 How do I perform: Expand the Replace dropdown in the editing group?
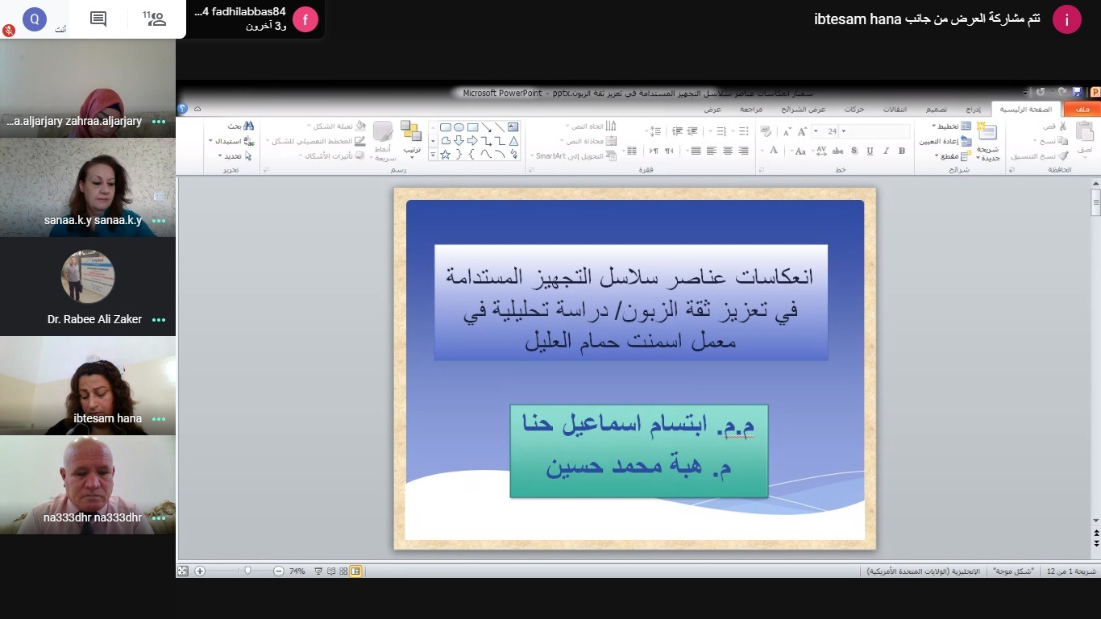click(210, 141)
